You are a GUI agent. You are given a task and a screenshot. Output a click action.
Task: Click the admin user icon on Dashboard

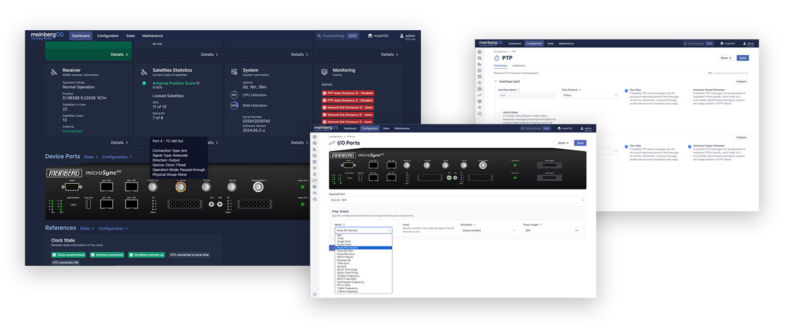401,36
